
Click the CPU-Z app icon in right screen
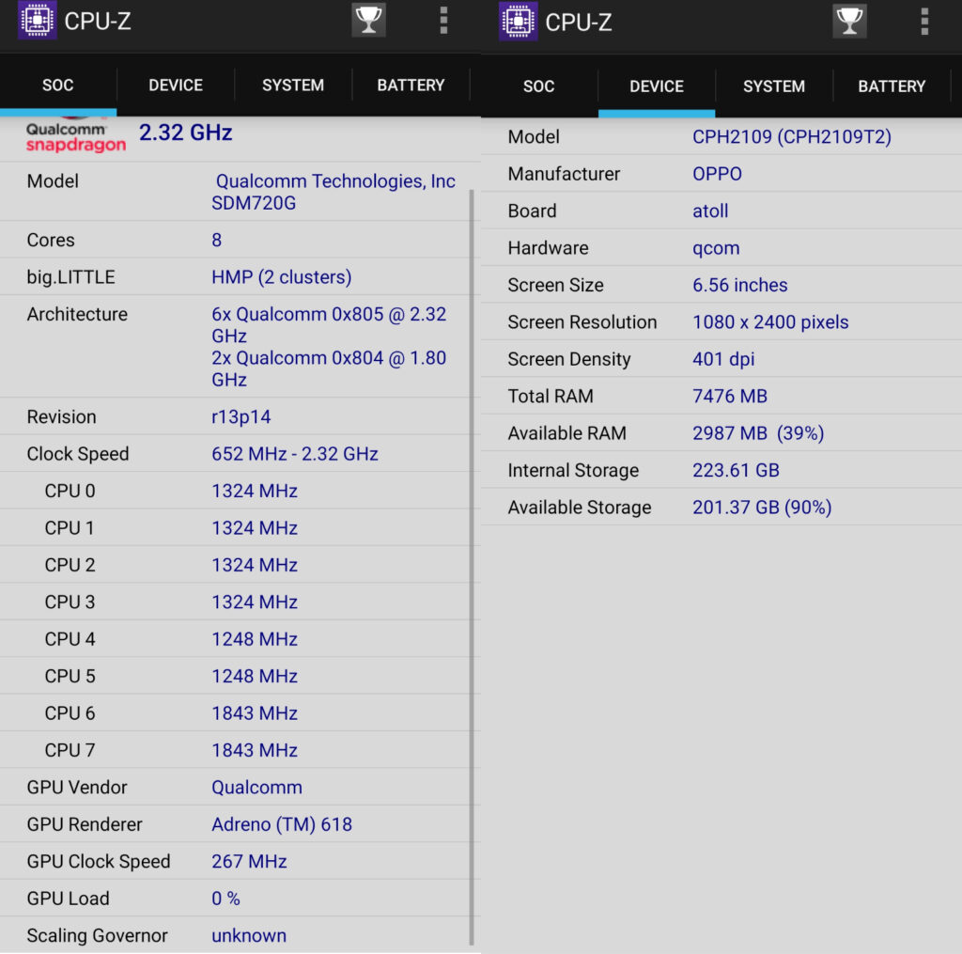pyautogui.click(x=519, y=22)
